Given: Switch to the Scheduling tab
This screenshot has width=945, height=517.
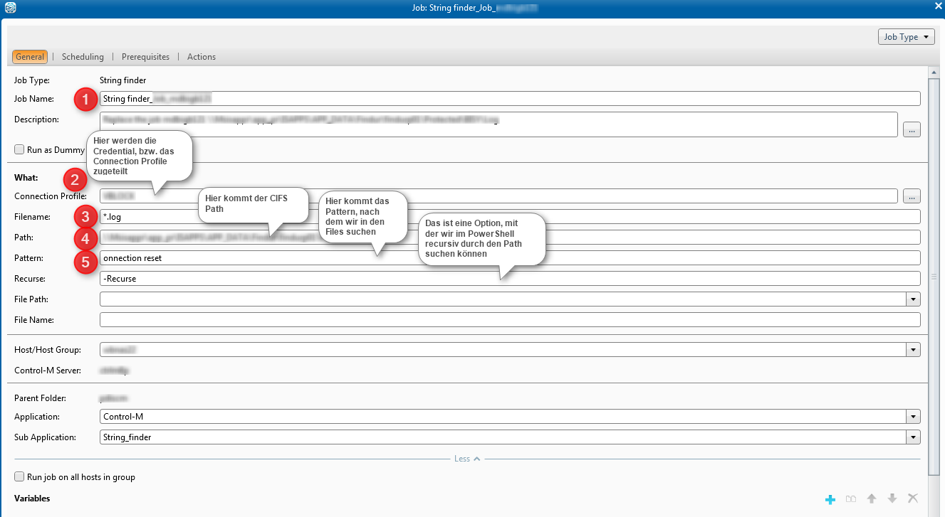Looking at the screenshot, I should [x=83, y=57].
